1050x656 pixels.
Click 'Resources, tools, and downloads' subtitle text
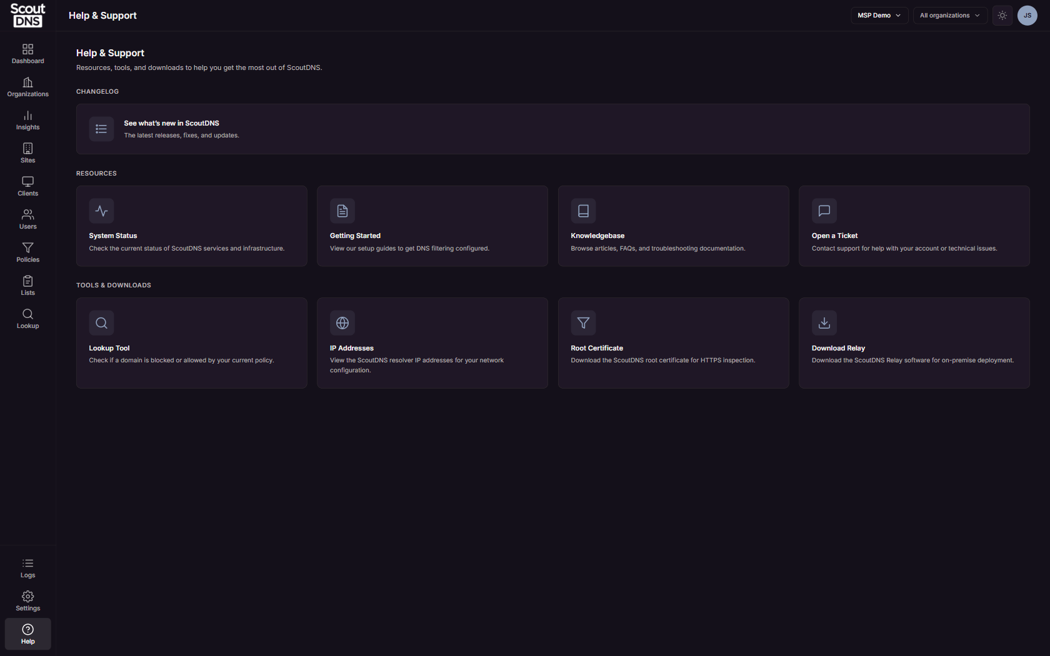tap(199, 68)
